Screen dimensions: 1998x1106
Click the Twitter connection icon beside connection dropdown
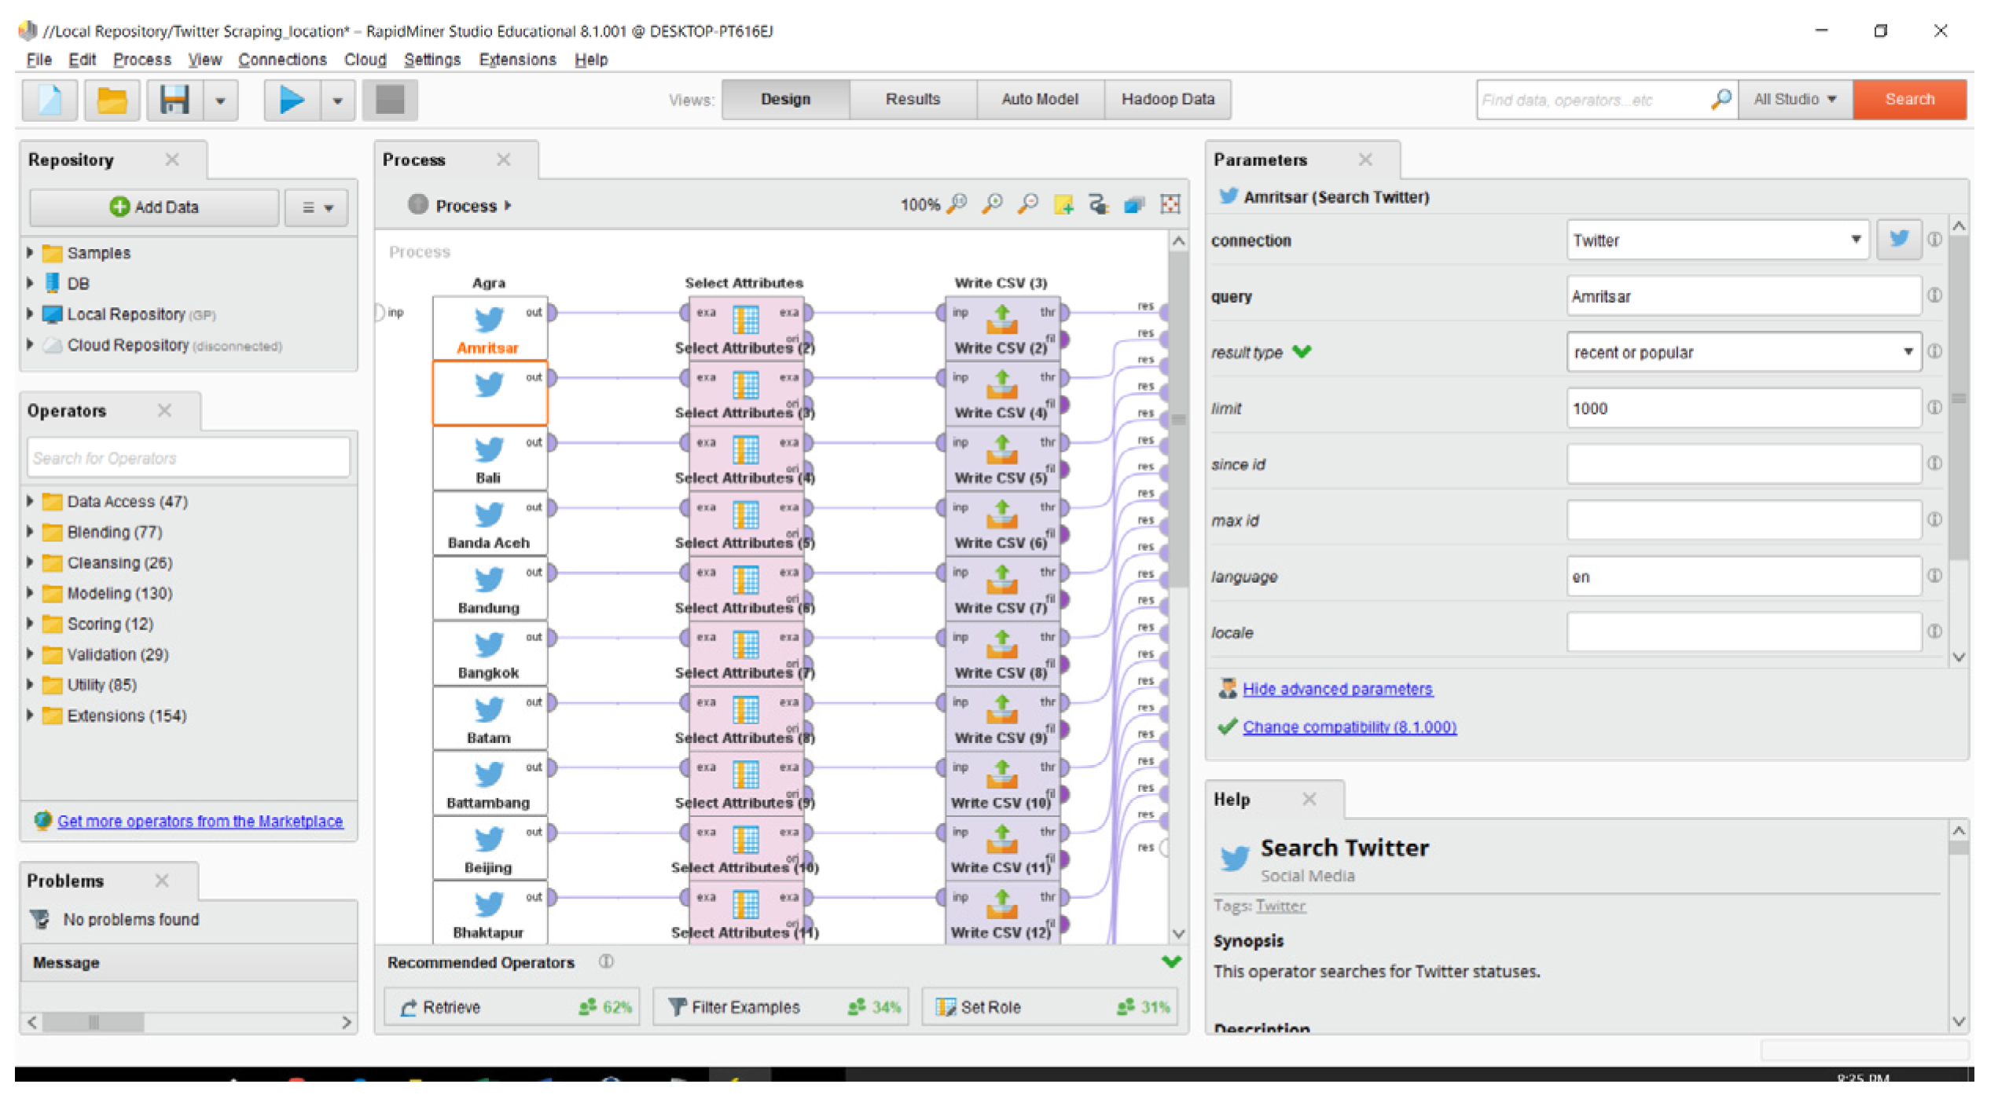coord(1899,240)
